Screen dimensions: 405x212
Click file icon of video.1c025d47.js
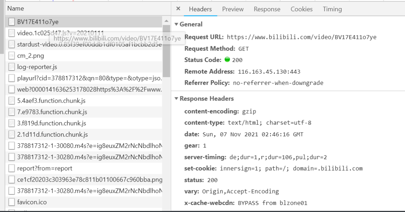coord(11,33)
